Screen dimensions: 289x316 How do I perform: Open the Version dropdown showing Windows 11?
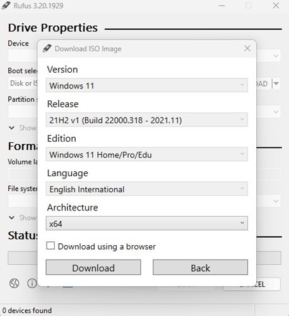coord(146,85)
